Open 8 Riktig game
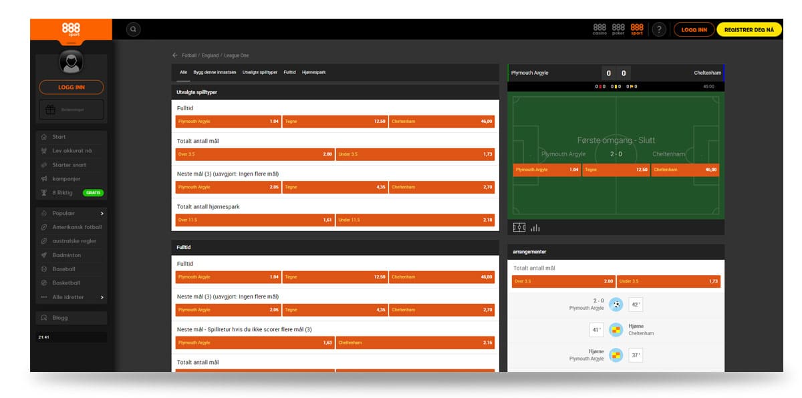 (63, 192)
